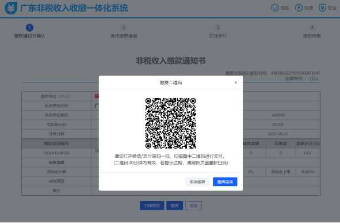Click the 取消缴费 button

(197, 182)
